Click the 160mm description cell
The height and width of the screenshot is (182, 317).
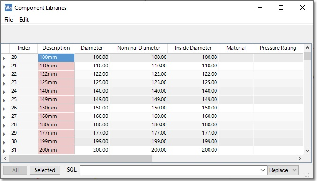point(56,116)
